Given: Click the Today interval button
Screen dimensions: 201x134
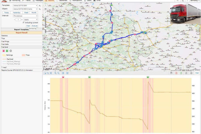Looking at the screenshot, I should coord(7,13).
